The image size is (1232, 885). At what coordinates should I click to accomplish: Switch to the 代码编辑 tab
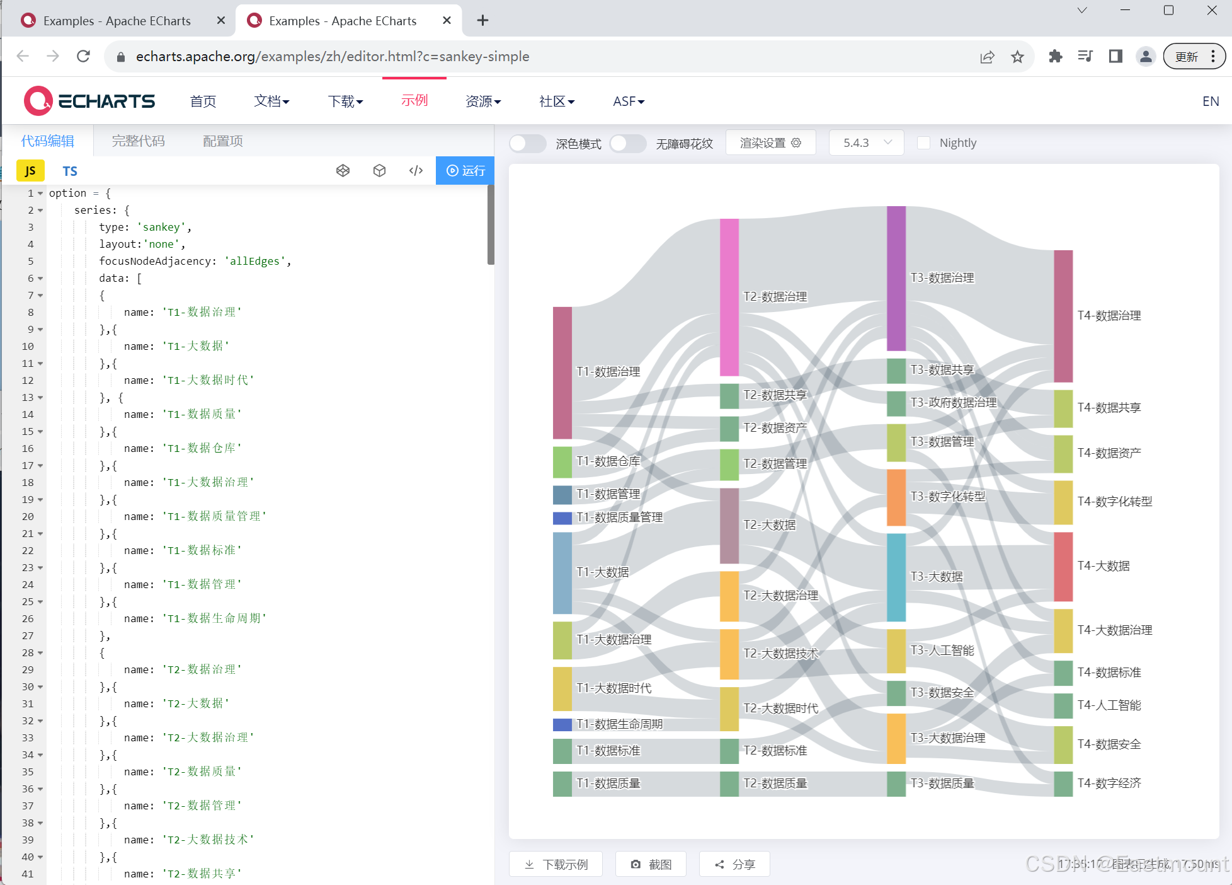point(48,141)
